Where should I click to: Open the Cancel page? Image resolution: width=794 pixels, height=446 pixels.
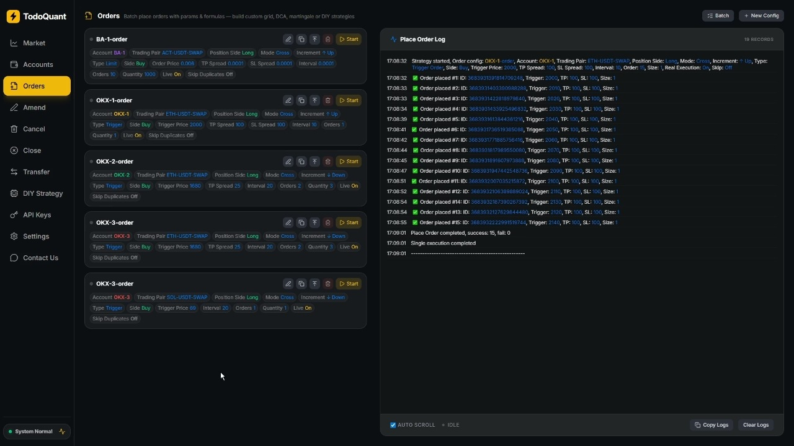tap(37, 129)
